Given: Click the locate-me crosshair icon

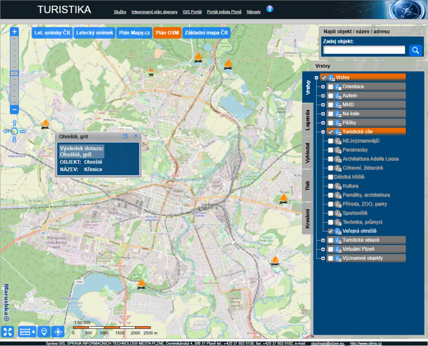Looking at the screenshot, I should coord(59,332).
